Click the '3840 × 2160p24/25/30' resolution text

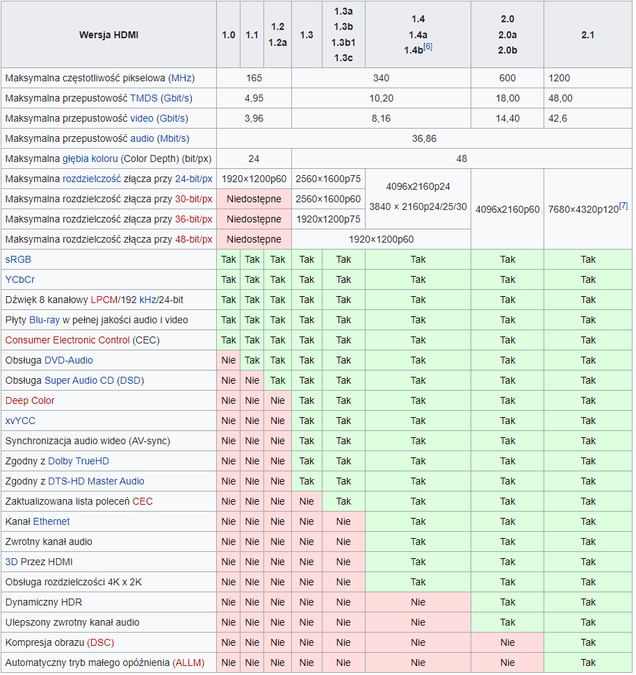(x=418, y=207)
